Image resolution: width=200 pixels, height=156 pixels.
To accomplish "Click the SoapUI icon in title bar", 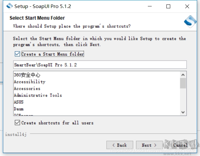I will 10,6.
